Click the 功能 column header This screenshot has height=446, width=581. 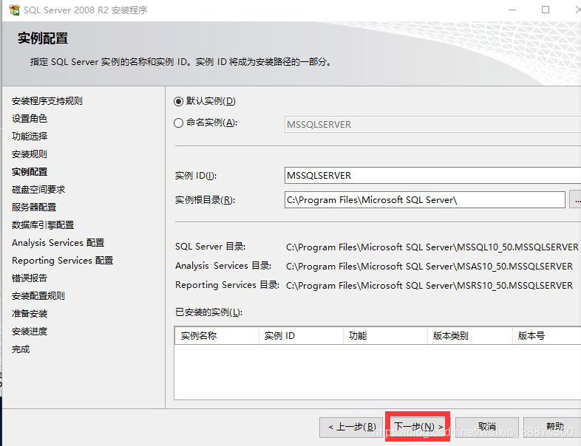pyautogui.click(x=385, y=336)
